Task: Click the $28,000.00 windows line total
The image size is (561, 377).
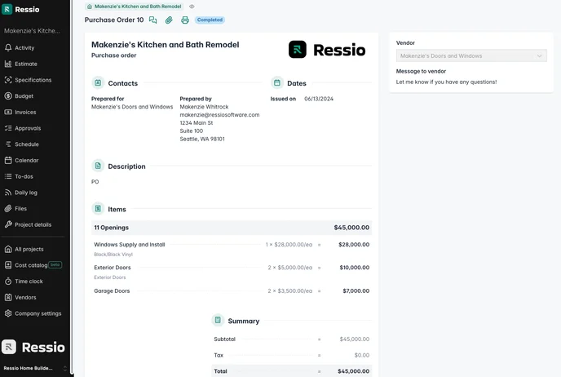Action: 354,245
